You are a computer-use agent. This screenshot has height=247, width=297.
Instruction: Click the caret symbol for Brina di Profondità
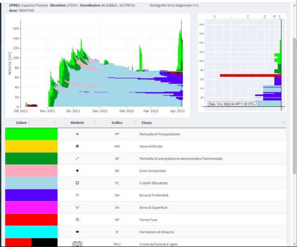[x=77, y=195]
